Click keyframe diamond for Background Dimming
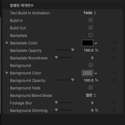The width and height of the screenshot is (125, 125). coord(114,110)
